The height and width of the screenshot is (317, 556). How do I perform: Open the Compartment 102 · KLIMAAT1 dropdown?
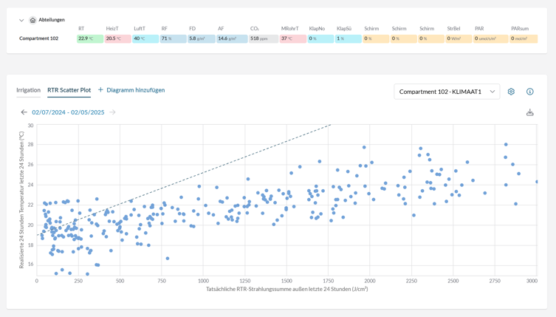pos(447,92)
